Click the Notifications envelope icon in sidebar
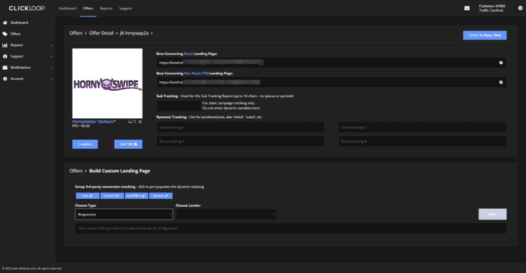The height and width of the screenshot is (273, 526). pyautogui.click(x=5, y=68)
